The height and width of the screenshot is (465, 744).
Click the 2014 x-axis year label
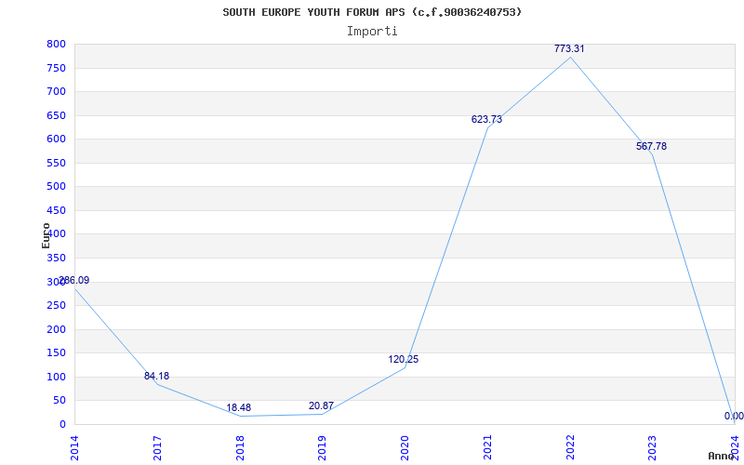click(x=74, y=448)
